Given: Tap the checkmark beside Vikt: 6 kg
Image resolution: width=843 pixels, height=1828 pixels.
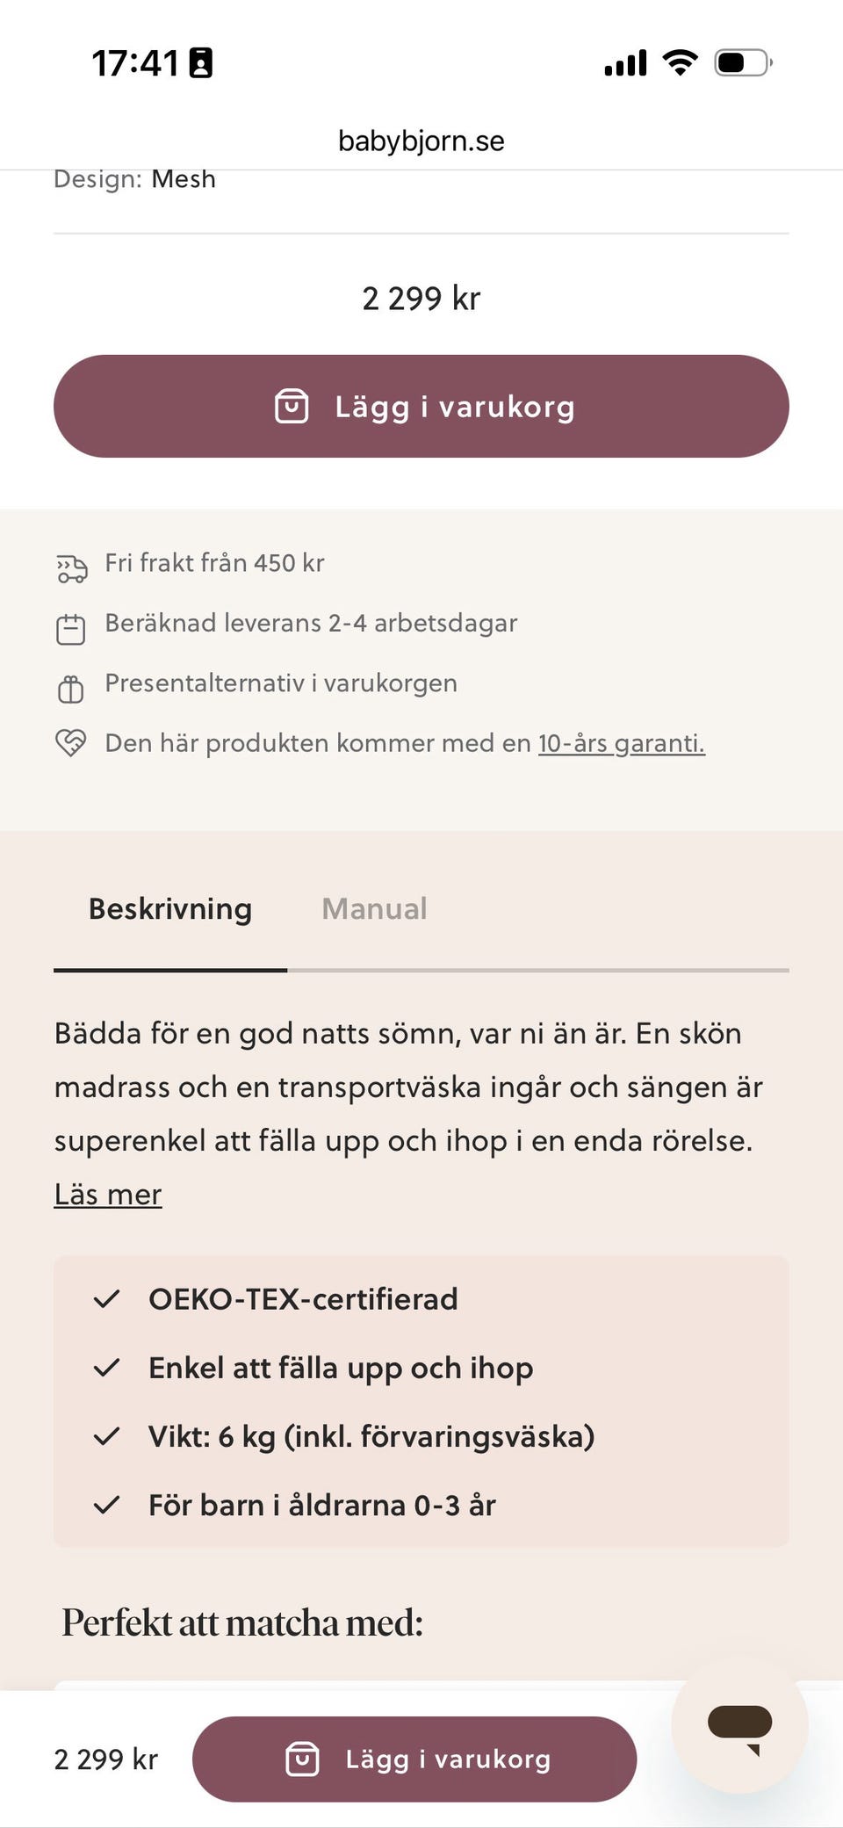Looking at the screenshot, I should click(x=107, y=1436).
